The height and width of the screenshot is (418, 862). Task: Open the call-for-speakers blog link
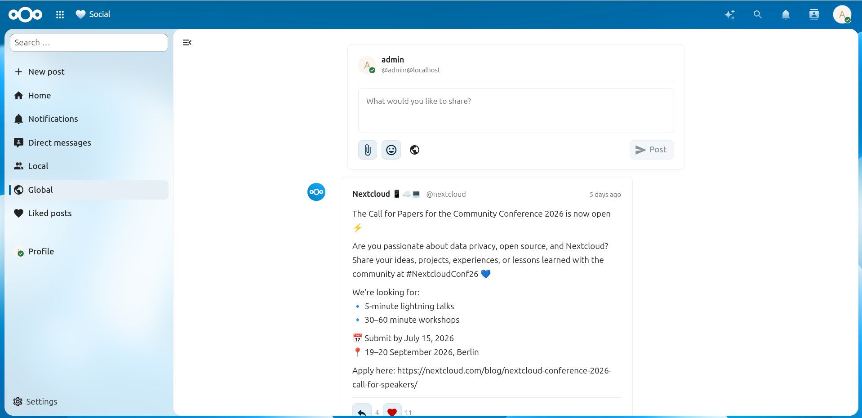(x=482, y=378)
